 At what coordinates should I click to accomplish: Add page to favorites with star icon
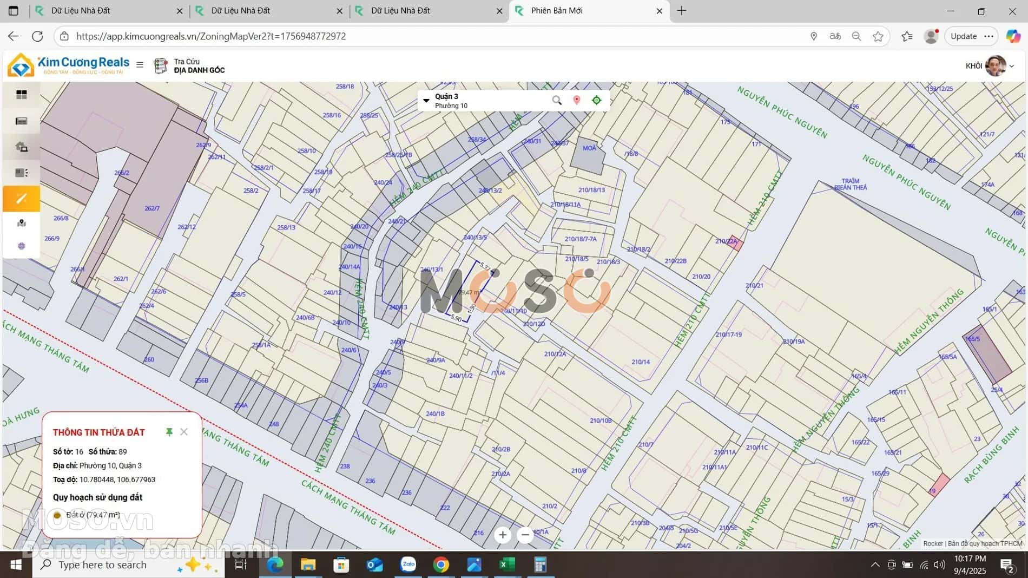(878, 36)
